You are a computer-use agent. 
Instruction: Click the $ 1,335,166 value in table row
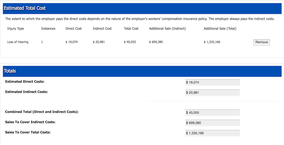pyautogui.click(x=212, y=42)
